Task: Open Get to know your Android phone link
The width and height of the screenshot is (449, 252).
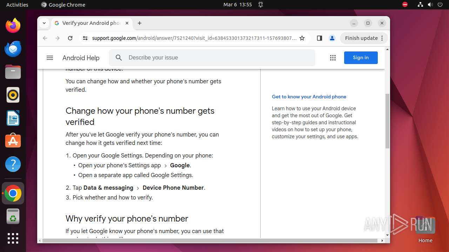Action: (x=309, y=97)
